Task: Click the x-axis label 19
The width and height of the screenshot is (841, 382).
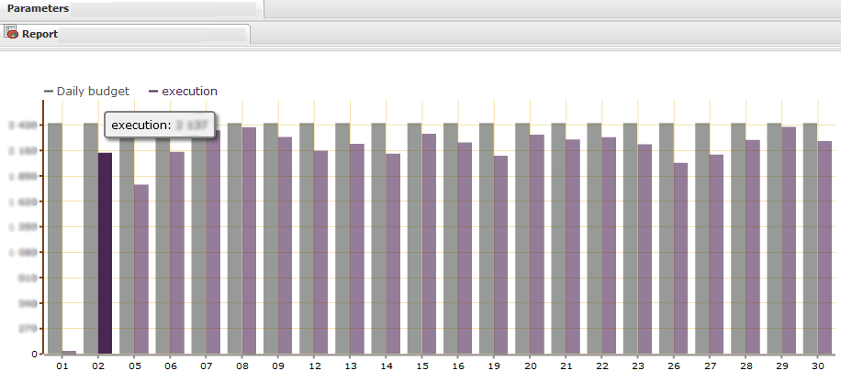Action: 494,366
